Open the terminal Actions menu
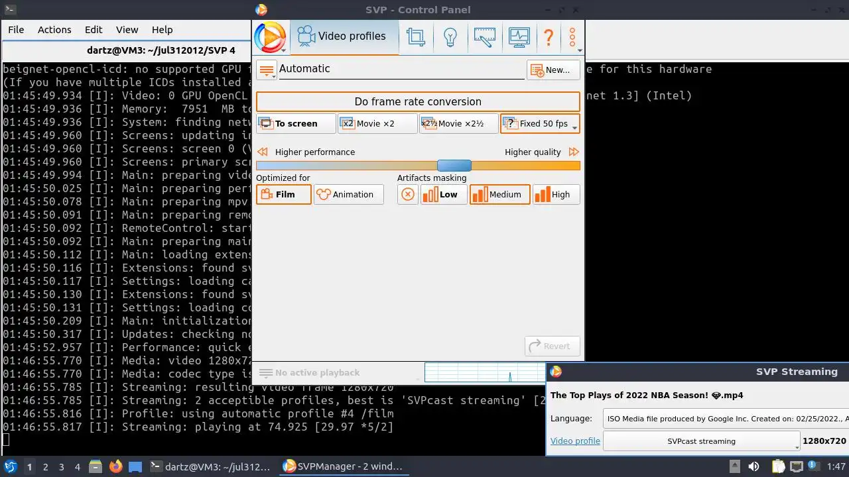849x477 pixels. click(54, 30)
